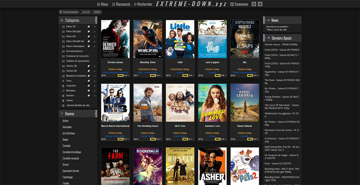Click the music note icon next to Musique
The image size is (360, 185).
coord(63,91)
